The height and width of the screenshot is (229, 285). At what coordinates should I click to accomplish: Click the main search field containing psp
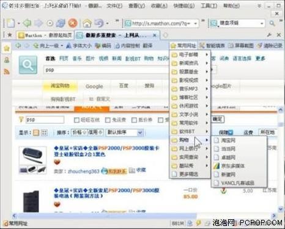(x=106, y=70)
